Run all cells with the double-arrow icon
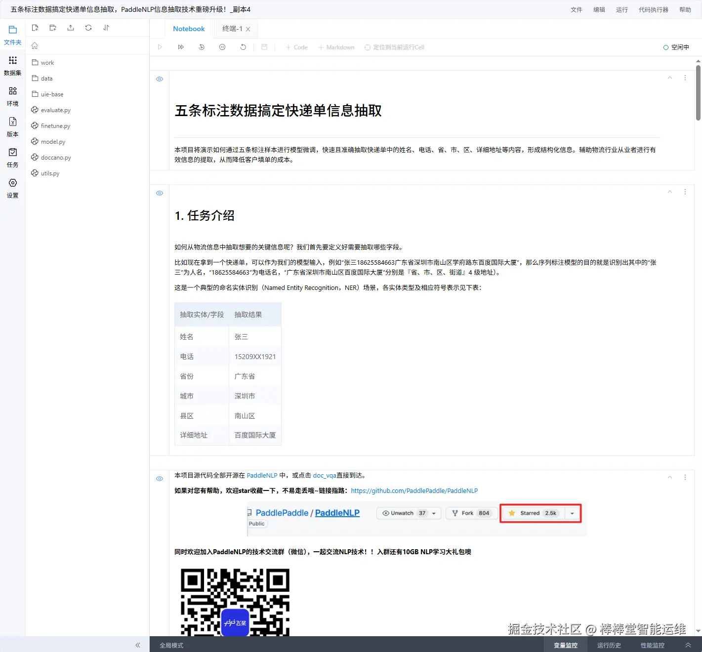 click(181, 47)
